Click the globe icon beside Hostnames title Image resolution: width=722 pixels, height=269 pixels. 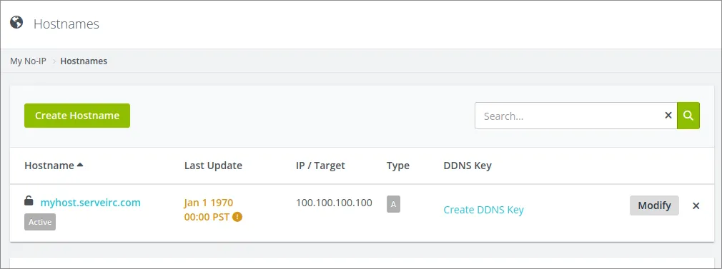point(16,22)
